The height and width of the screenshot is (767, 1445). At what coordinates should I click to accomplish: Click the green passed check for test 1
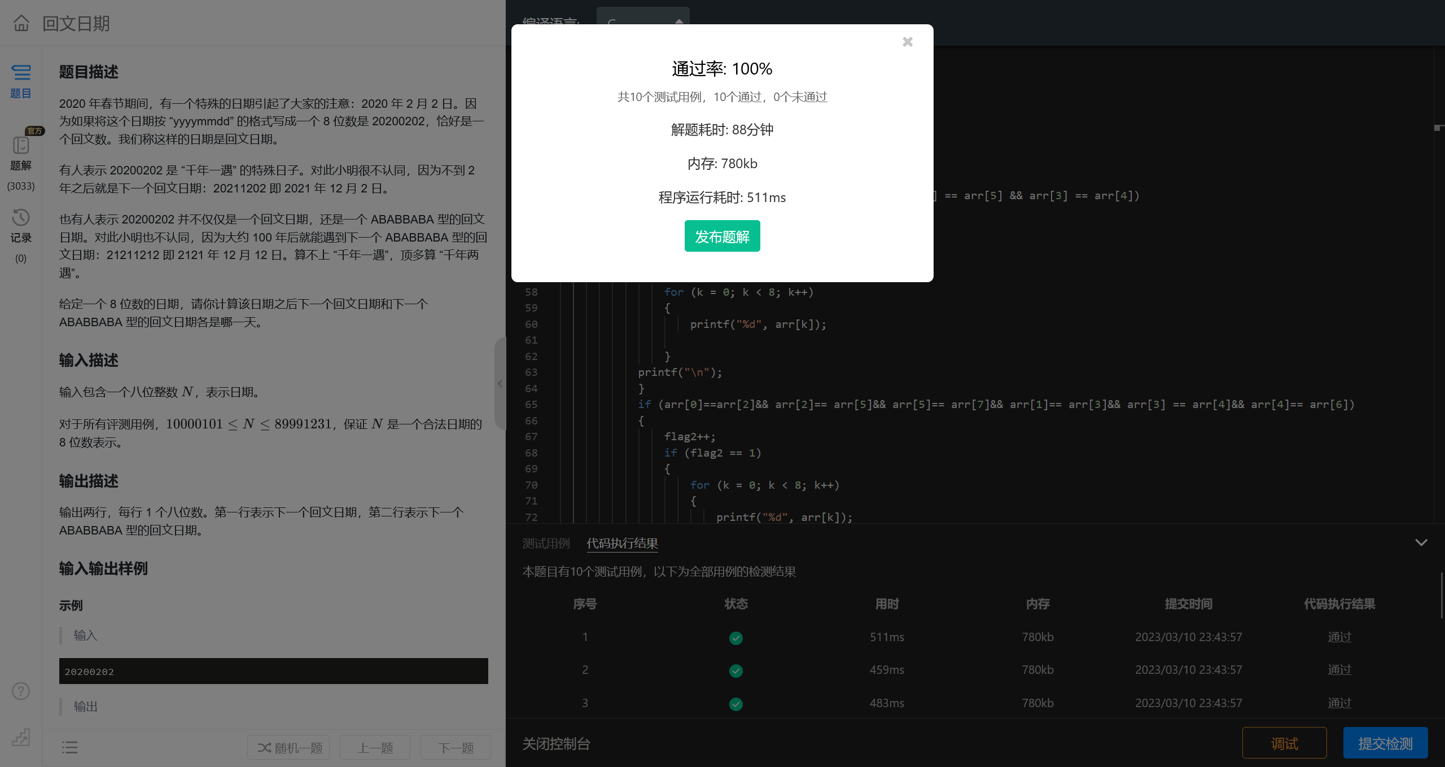tap(735, 638)
